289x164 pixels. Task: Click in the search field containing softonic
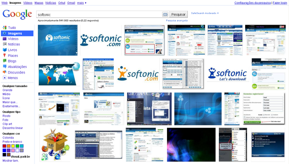click(x=99, y=14)
